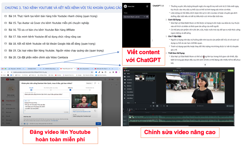Select the video clip thumbnail in Media Bin
243x146 pixels.
[140, 77]
